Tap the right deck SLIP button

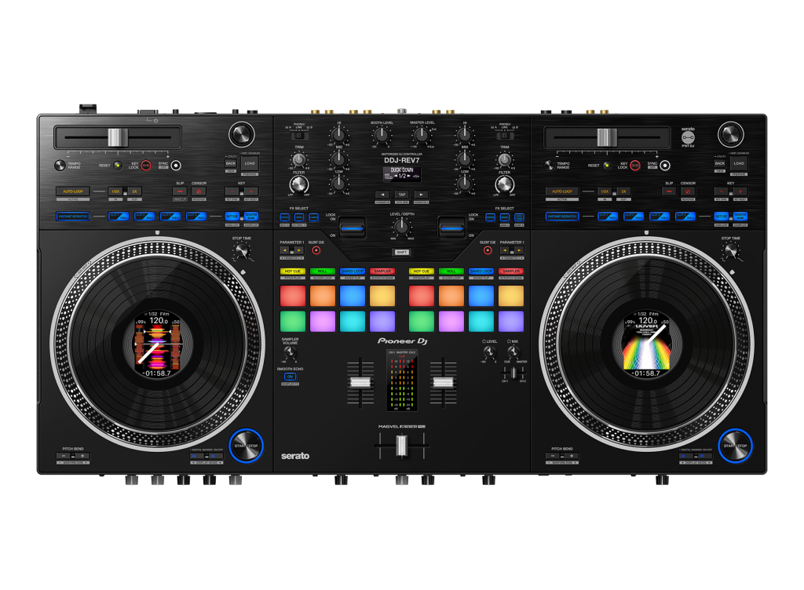pos(669,191)
